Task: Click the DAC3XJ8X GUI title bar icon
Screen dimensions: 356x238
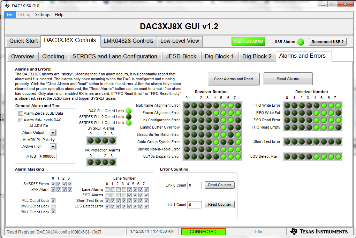Action: [x=7, y=6]
